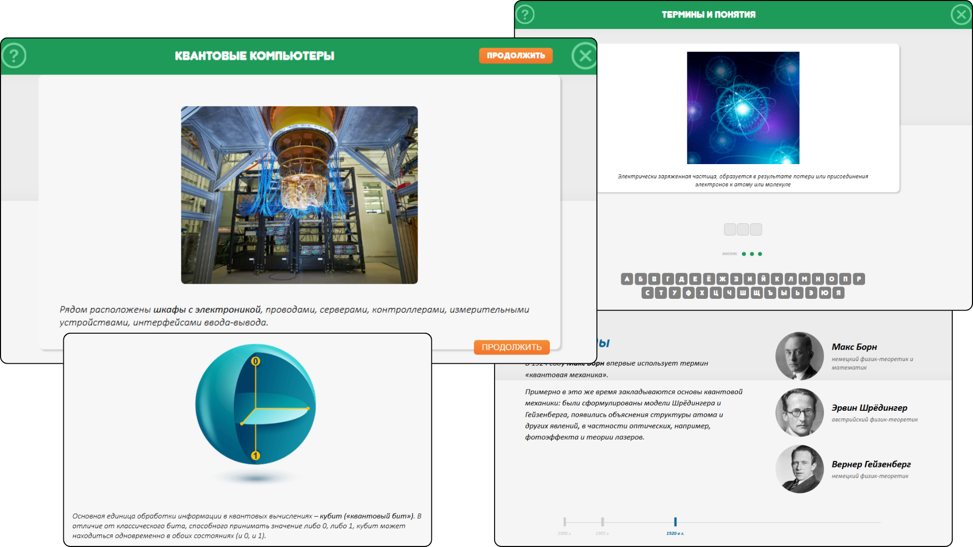The image size is (973, 547).
Task: Click the quantum computer photograph
Action: click(x=299, y=194)
